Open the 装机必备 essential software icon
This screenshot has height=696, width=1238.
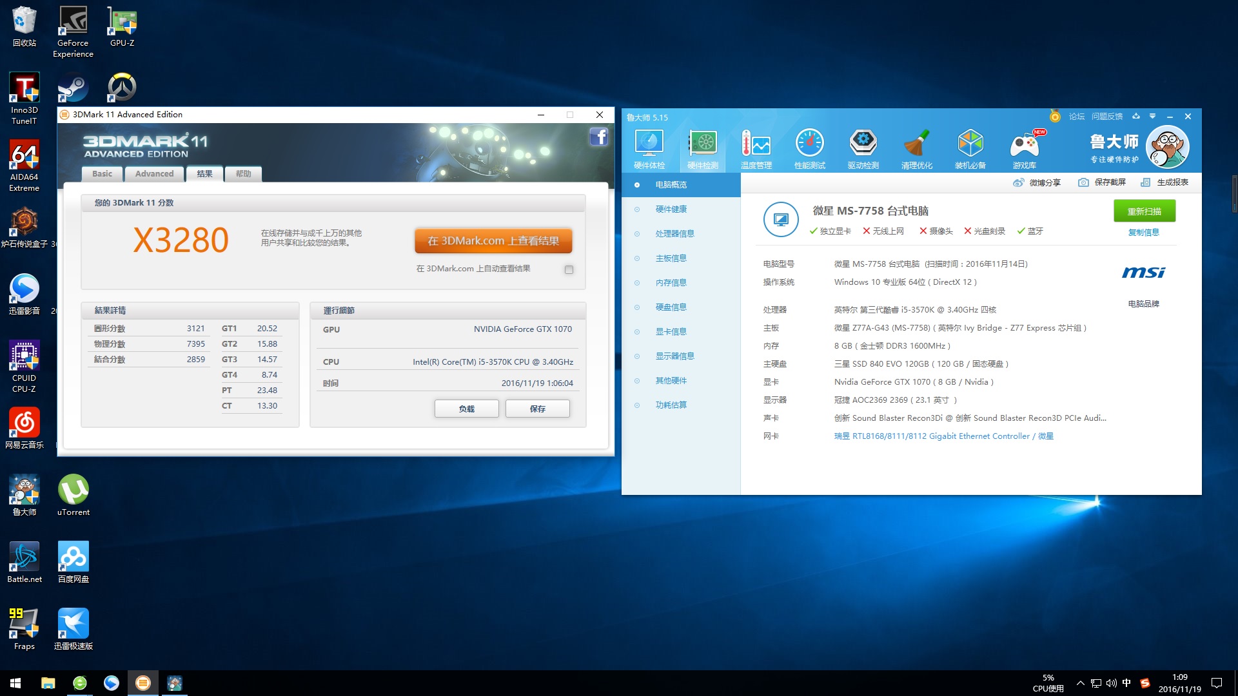click(970, 148)
